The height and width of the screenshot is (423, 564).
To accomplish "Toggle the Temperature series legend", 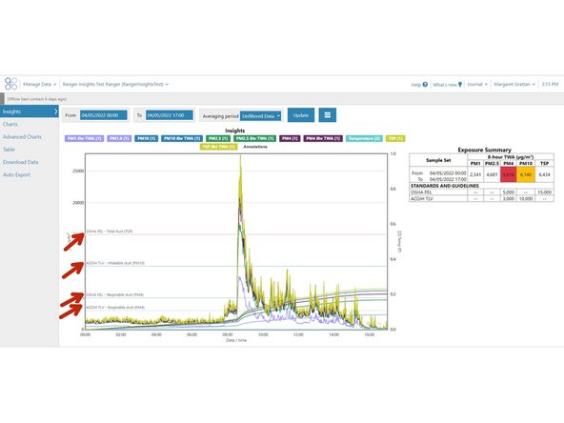I will (364, 138).
